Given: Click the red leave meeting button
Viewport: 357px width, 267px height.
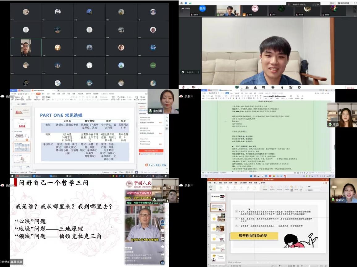Looking at the screenshot, I should (350, 88).
